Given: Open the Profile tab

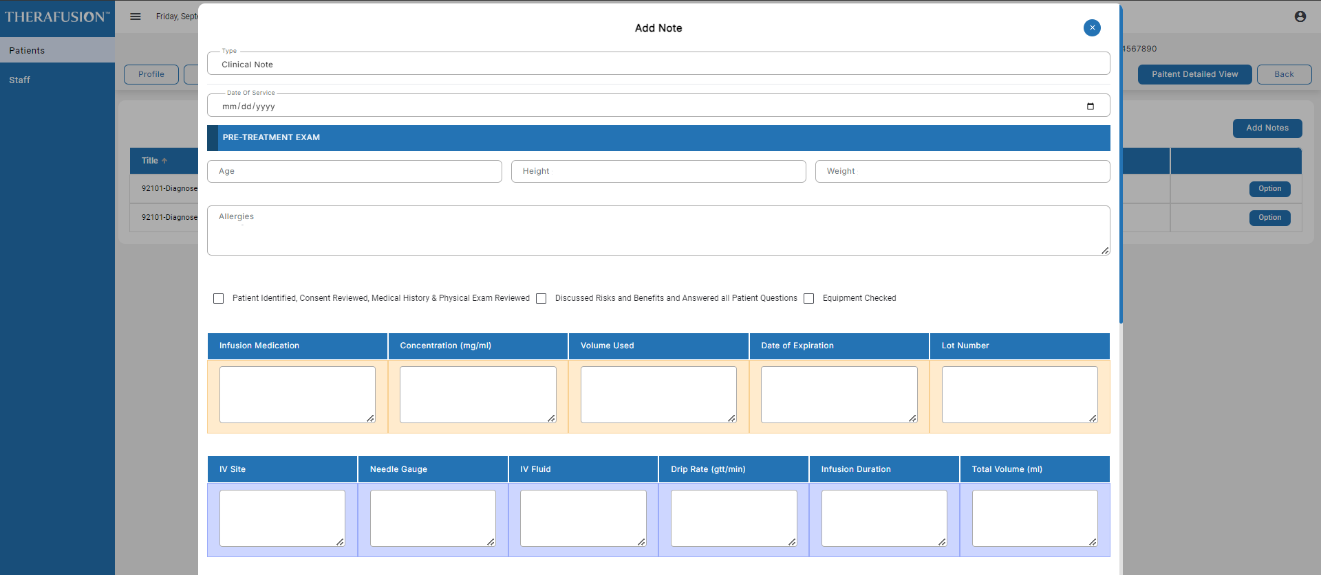Looking at the screenshot, I should pyautogui.click(x=151, y=74).
